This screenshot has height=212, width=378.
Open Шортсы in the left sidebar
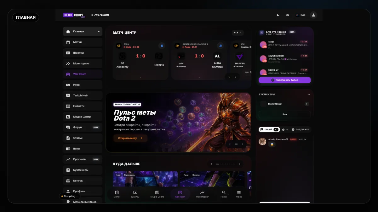coord(83,53)
